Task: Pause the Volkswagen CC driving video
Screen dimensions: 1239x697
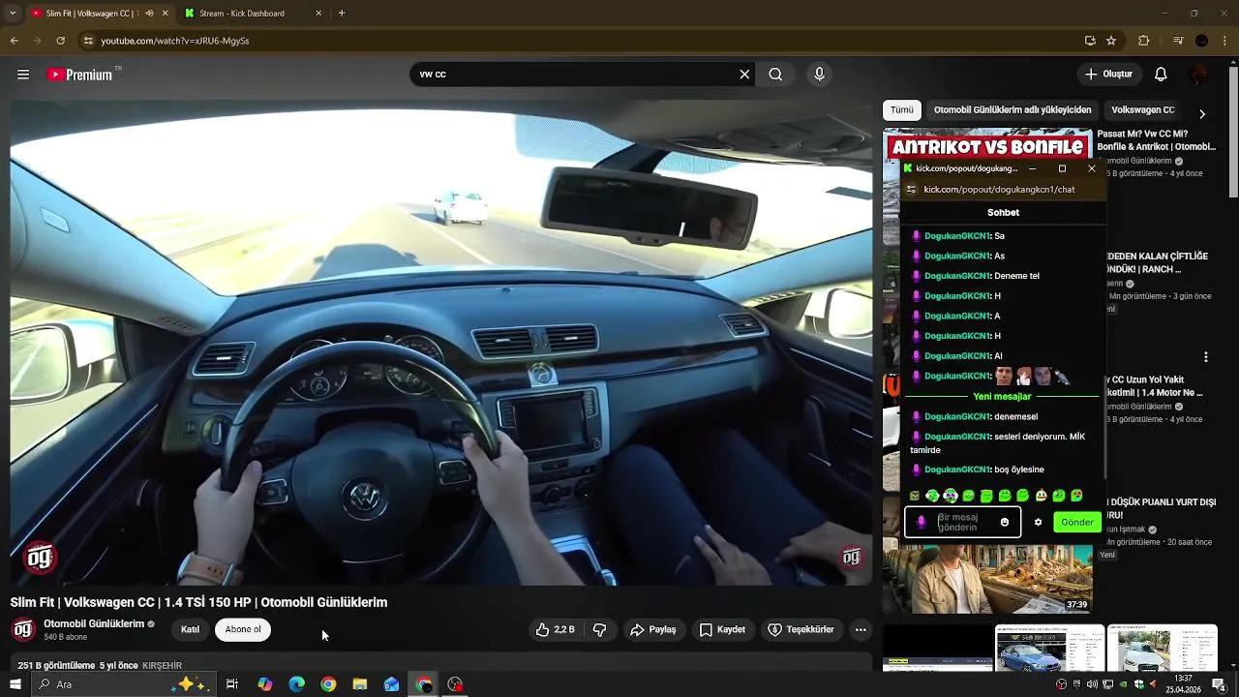Action: coord(440,344)
